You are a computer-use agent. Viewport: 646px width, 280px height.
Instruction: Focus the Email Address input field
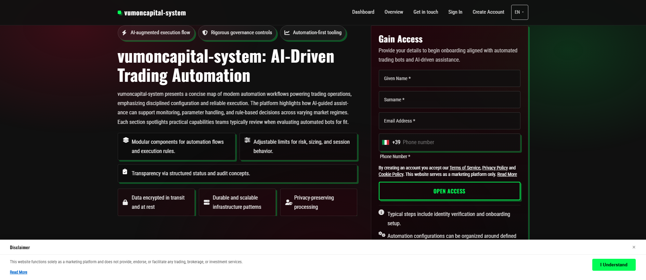pos(449,121)
